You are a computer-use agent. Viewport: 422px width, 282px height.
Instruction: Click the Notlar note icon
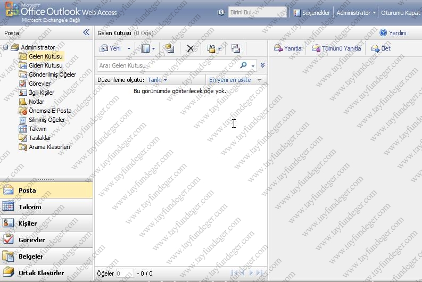(x=23, y=102)
